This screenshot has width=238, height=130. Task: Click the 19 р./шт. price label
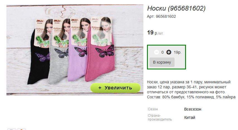(155, 32)
